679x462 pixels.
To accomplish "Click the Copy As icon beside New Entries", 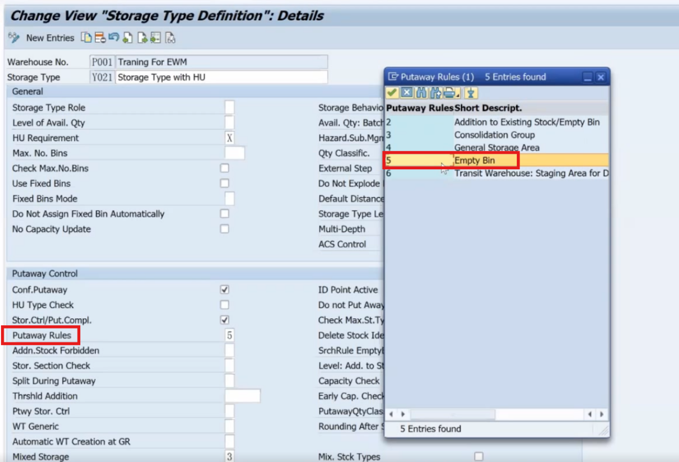I will pyautogui.click(x=86, y=37).
